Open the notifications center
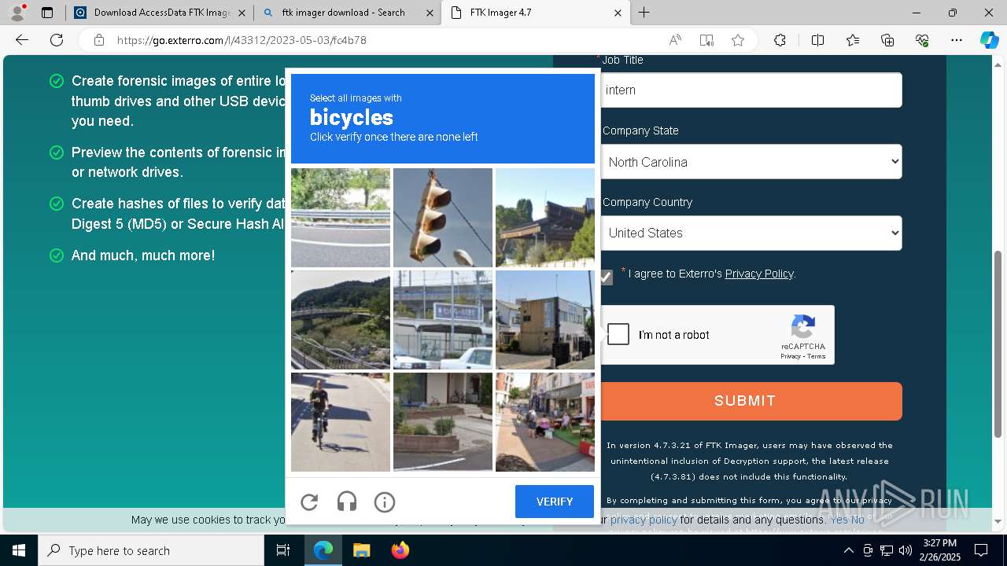Image resolution: width=1007 pixels, height=566 pixels. (x=981, y=550)
